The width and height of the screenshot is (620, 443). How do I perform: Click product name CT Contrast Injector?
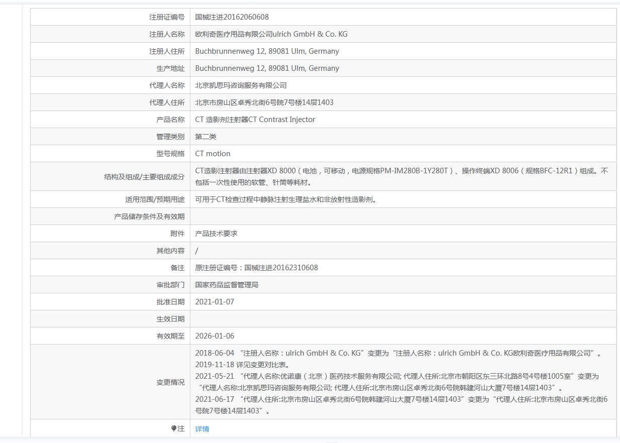coord(255,120)
